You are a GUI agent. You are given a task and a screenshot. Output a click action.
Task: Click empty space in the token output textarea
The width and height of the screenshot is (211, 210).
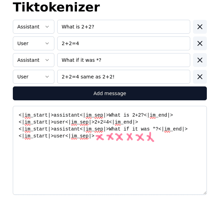[109, 167]
